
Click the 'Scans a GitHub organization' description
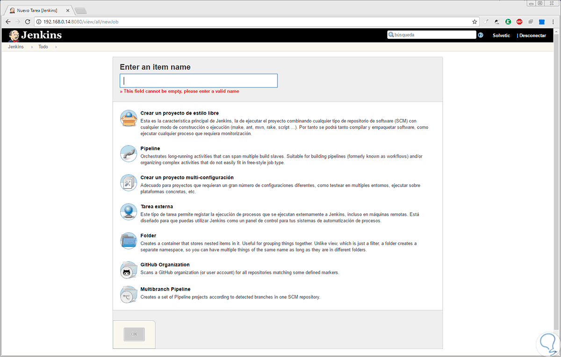(240, 272)
